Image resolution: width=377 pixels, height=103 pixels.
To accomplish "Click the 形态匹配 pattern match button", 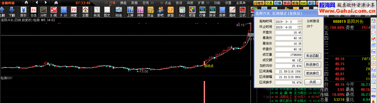I will 313,56.
